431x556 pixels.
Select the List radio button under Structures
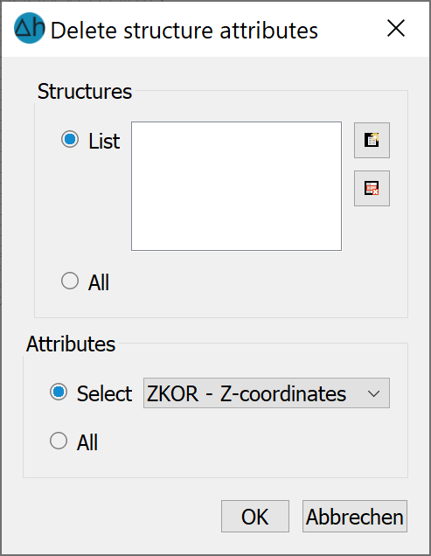pyautogui.click(x=70, y=139)
